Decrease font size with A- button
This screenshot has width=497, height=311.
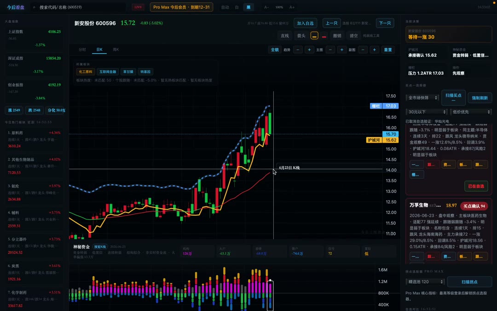[266, 7]
